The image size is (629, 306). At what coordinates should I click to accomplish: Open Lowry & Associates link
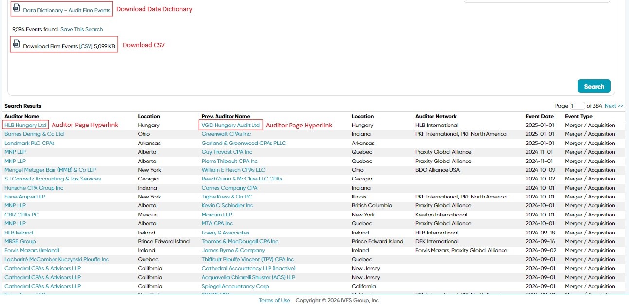[225, 233]
